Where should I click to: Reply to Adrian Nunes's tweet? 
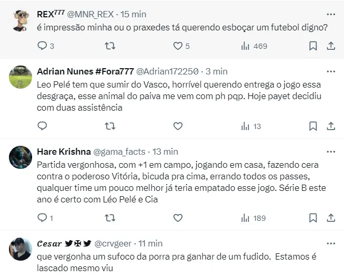point(43,126)
